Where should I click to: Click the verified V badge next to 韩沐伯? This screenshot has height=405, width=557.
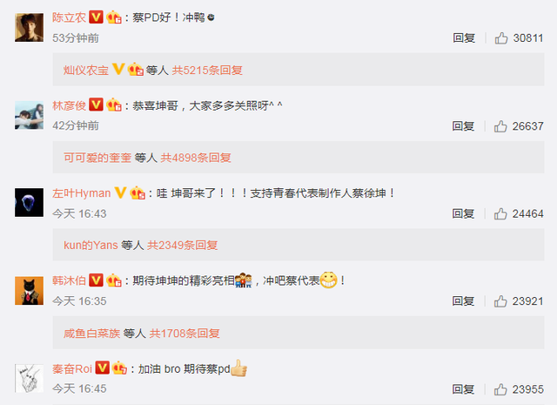click(96, 280)
